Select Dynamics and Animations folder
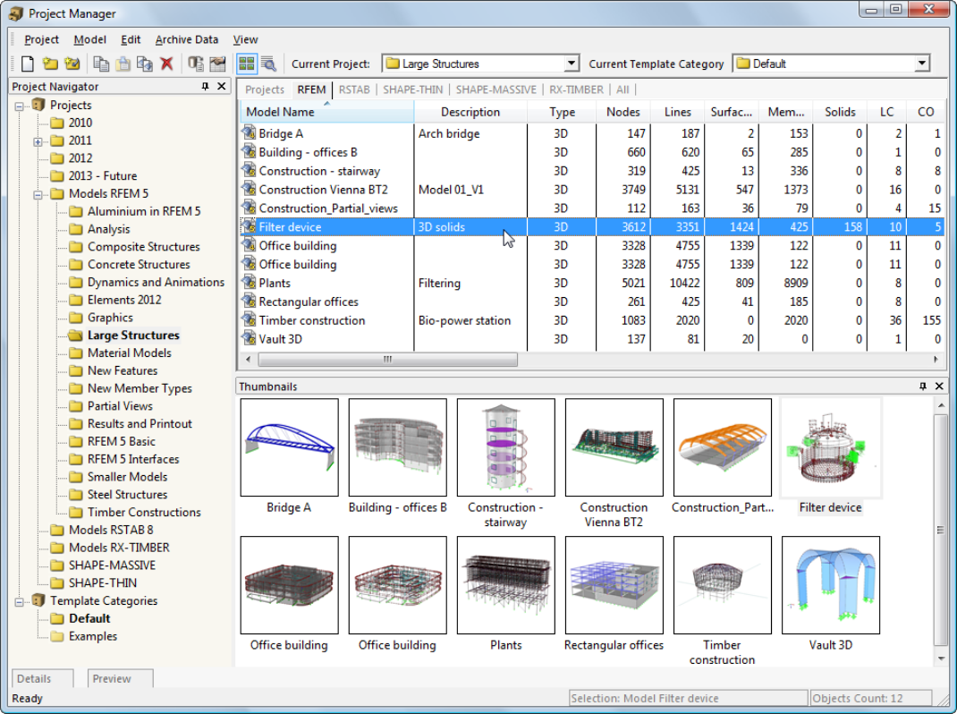Image resolution: width=957 pixels, height=714 pixels. (156, 282)
